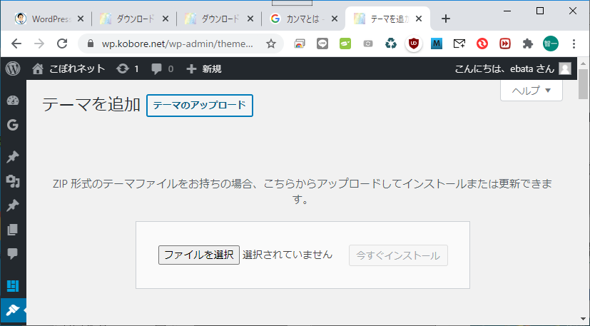This screenshot has width=590, height=326.
Task: Click the Site Kit G icon in sidebar
Action: tap(12, 125)
